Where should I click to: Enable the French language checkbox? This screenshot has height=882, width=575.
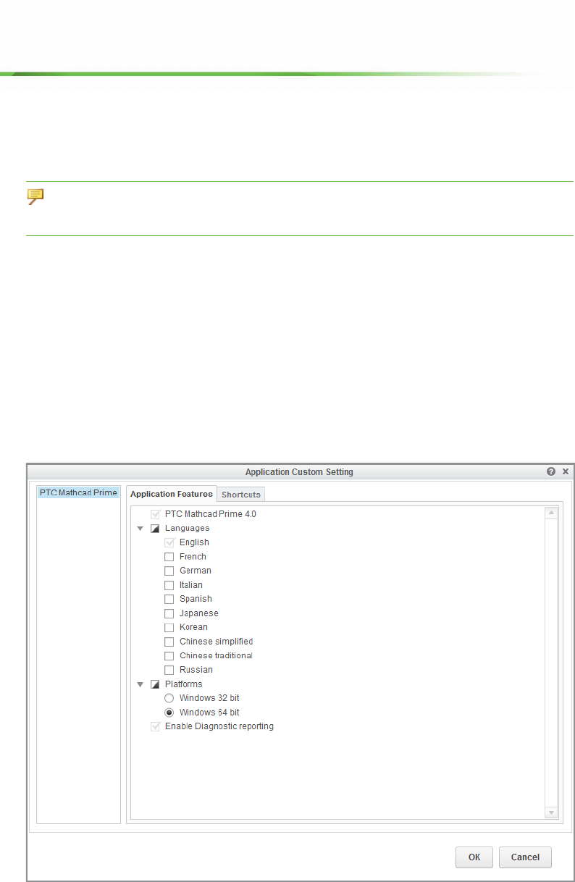[x=169, y=557]
